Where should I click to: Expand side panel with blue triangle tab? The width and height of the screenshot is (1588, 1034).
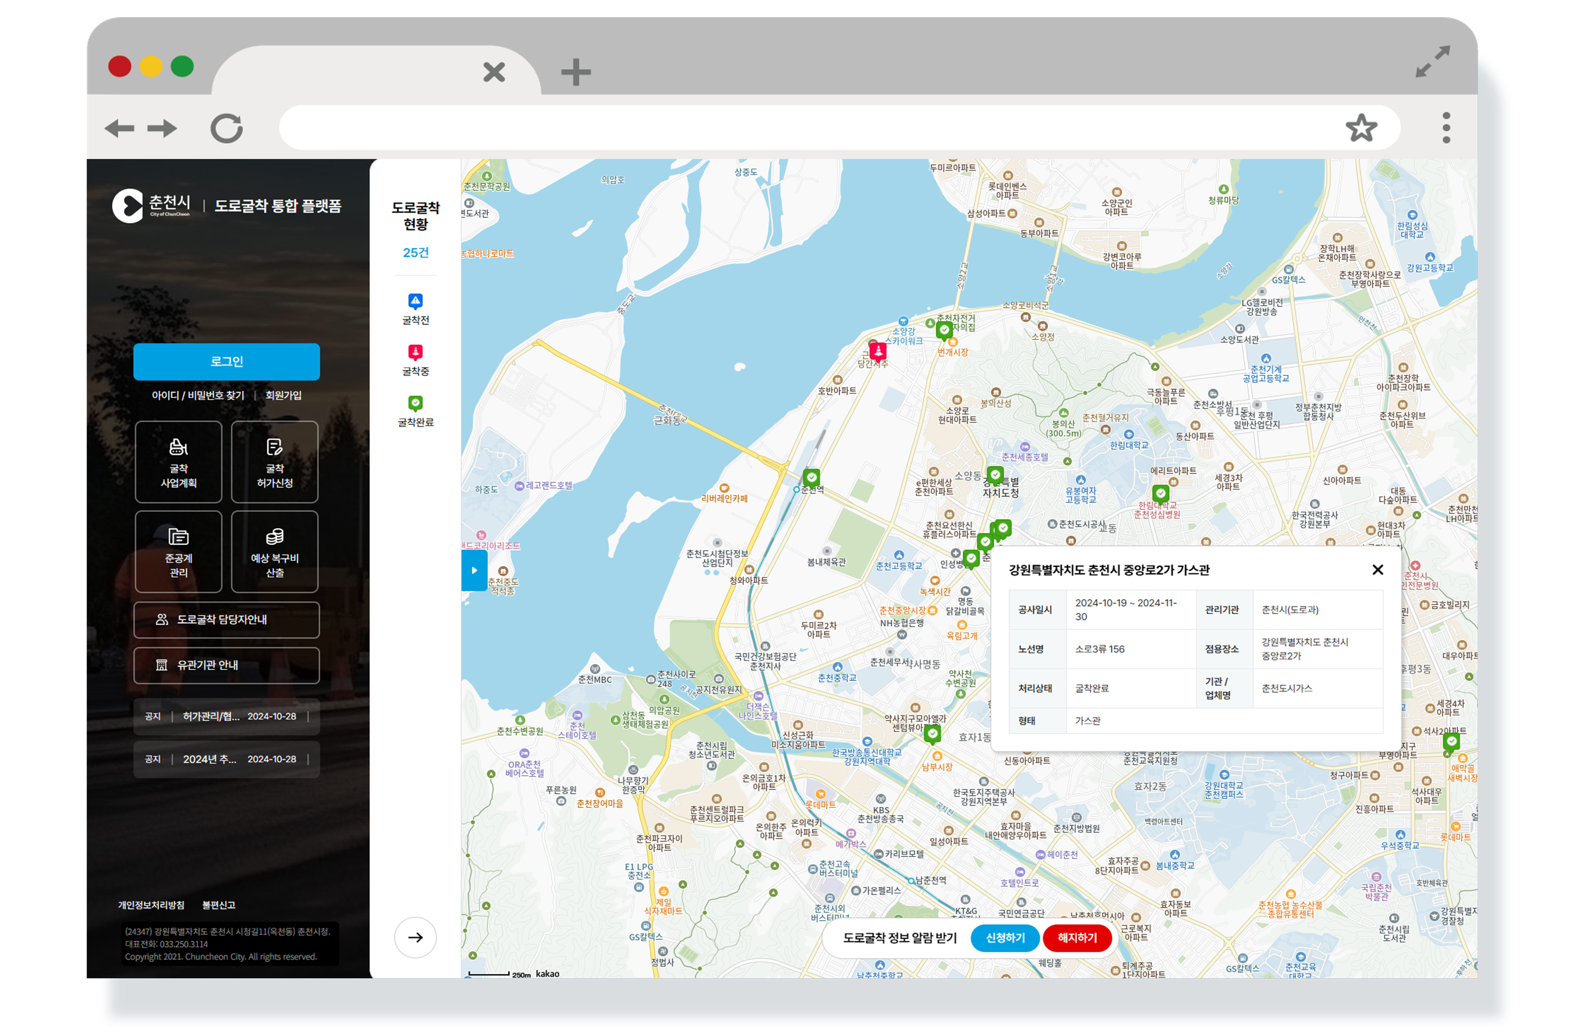click(x=474, y=571)
